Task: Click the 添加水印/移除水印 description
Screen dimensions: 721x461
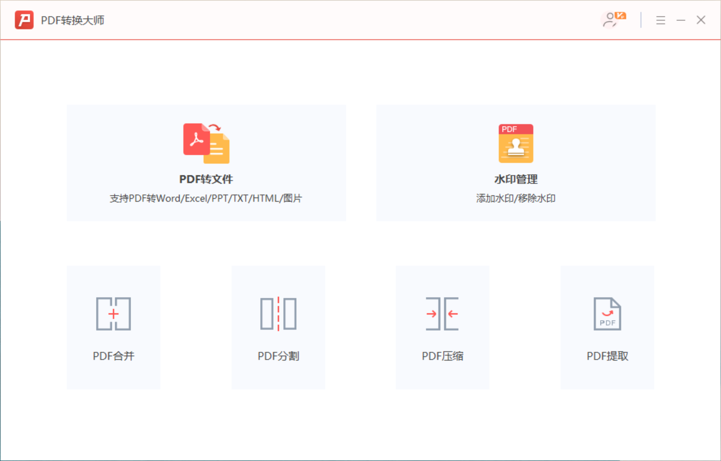Action: (516, 198)
